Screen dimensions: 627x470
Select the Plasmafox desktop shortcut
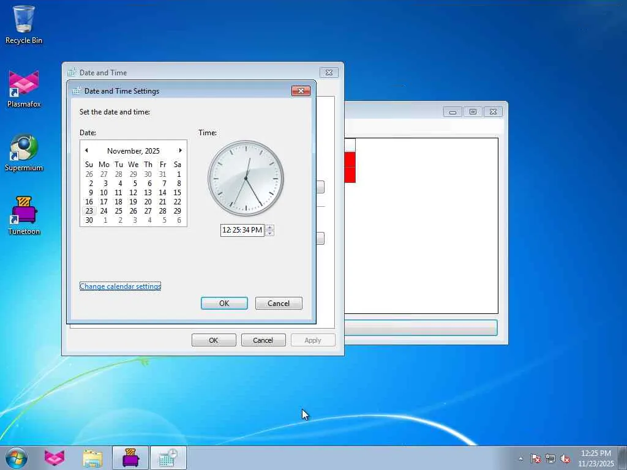coord(24,89)
